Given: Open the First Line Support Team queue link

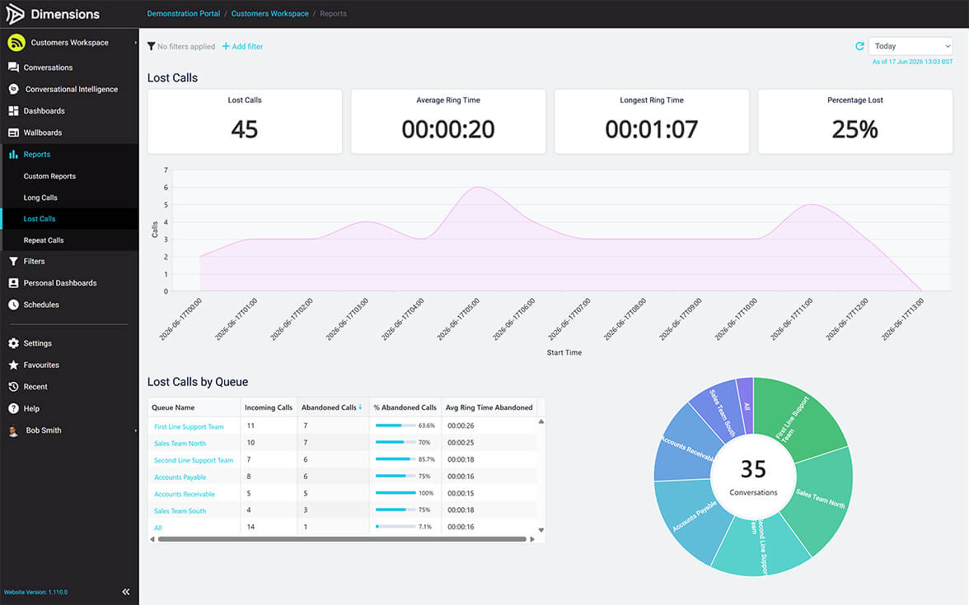Looking at the screenshot, I should (189, 426).
